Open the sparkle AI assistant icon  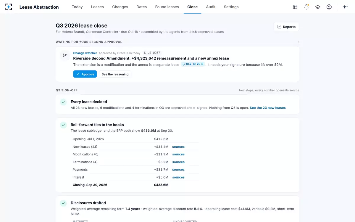point(345,7)
